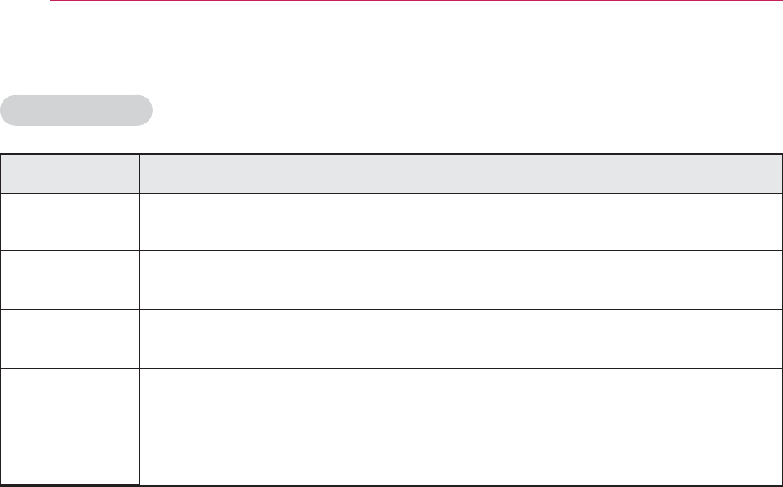This screenshot has height=487, width=783.
Task: Click the tall bottom row's wide right cell
Action: coord(460,440)
